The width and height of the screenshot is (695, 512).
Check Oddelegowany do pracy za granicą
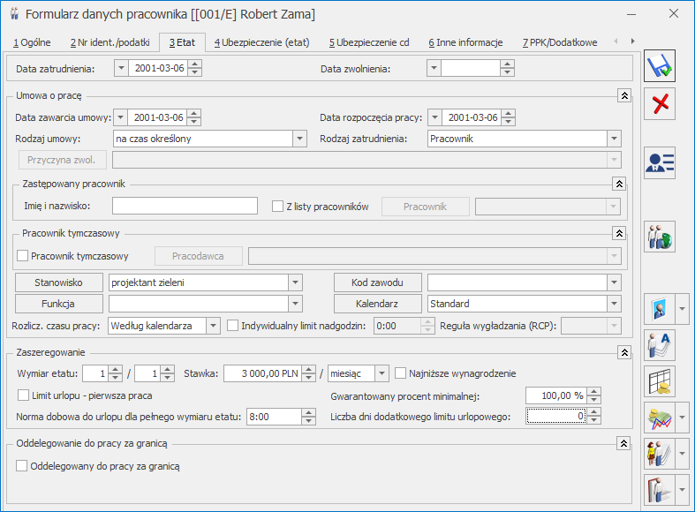(23, 465)
